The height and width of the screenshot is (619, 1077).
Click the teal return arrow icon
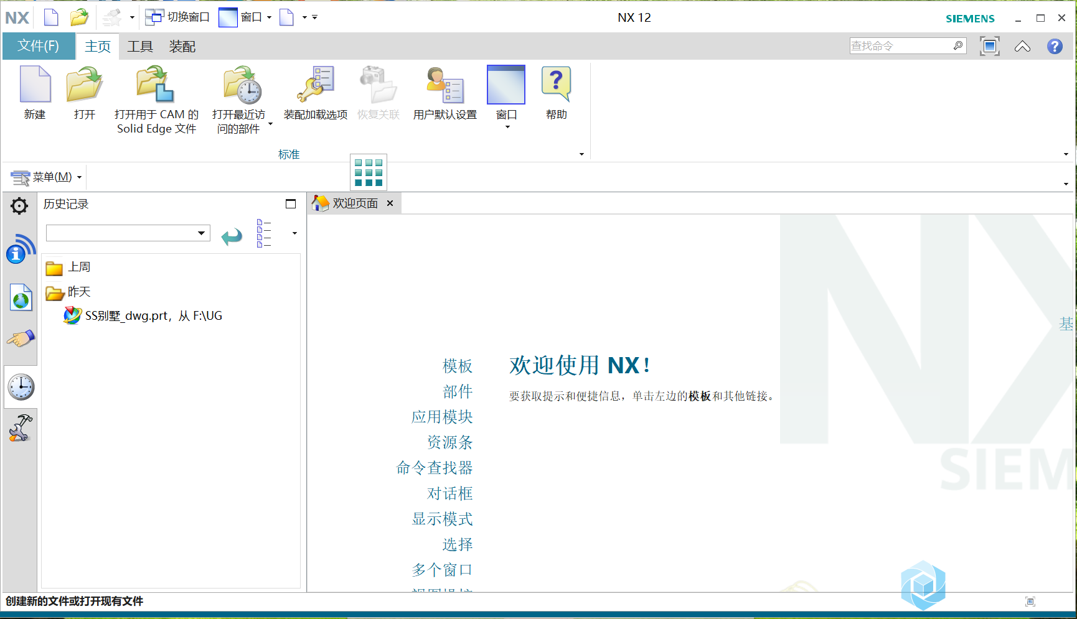(232, 236)
